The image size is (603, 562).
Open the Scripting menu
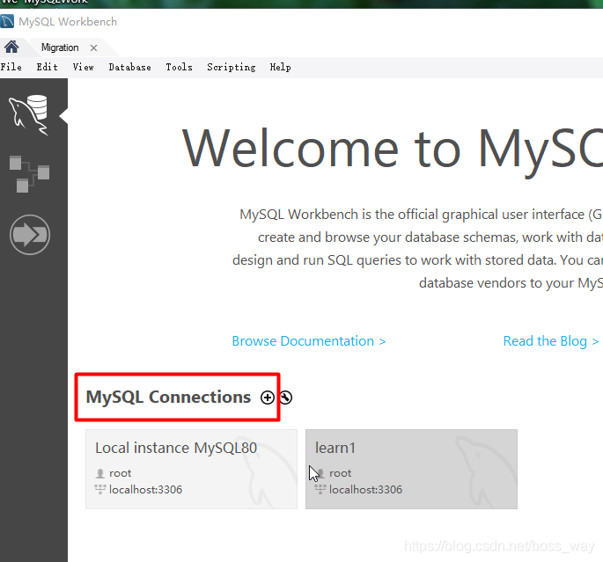tap(232, 67)
